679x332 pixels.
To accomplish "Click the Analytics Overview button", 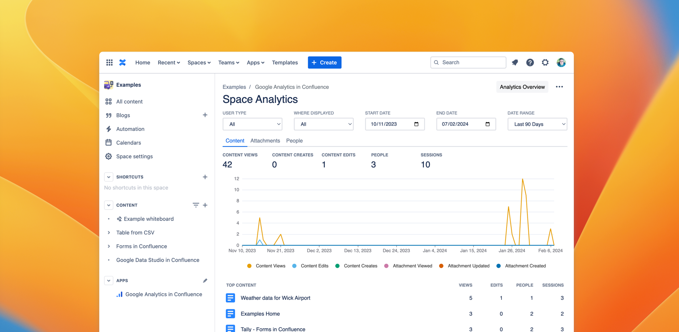I will click(522, 87).
